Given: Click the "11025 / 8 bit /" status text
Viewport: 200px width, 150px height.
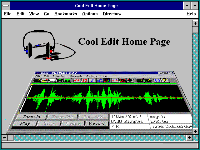Looking at the screenshot, I should click(x=126, y=117).
